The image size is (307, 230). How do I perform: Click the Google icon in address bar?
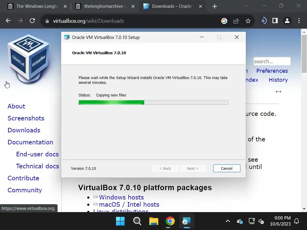(x=224, y=21)
